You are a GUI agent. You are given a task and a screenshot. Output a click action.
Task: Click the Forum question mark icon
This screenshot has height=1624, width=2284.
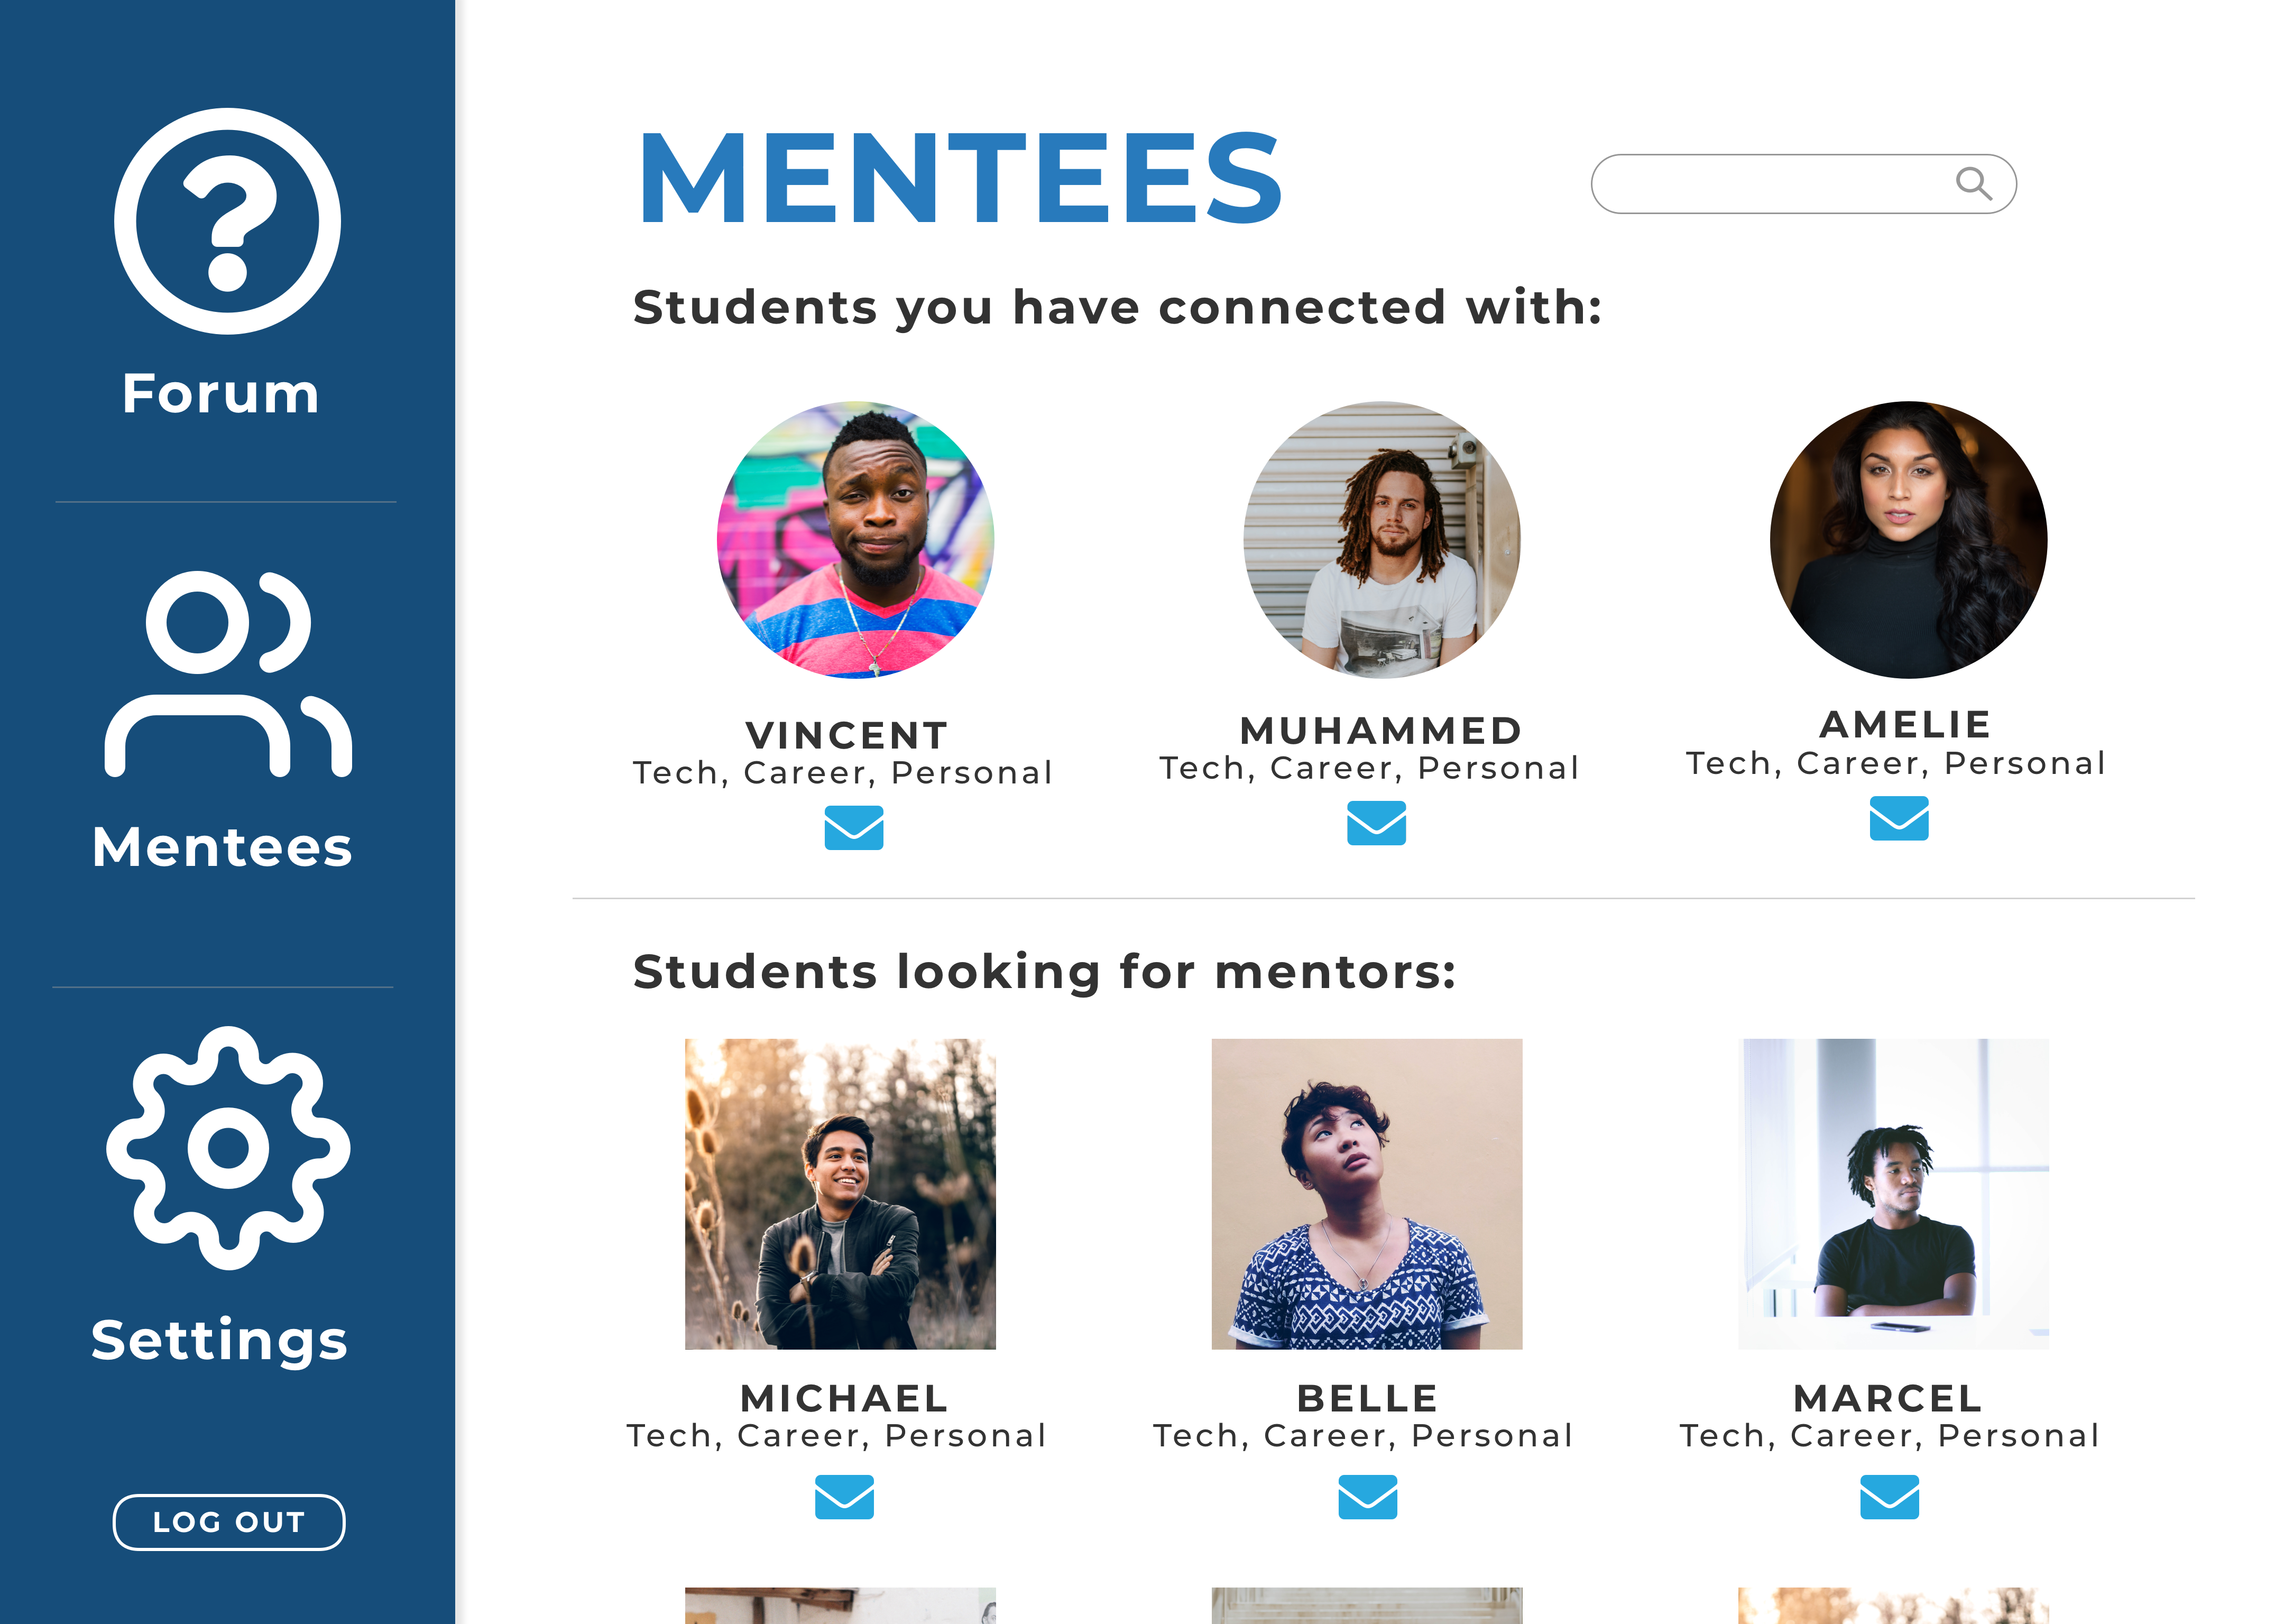(227, 221)
